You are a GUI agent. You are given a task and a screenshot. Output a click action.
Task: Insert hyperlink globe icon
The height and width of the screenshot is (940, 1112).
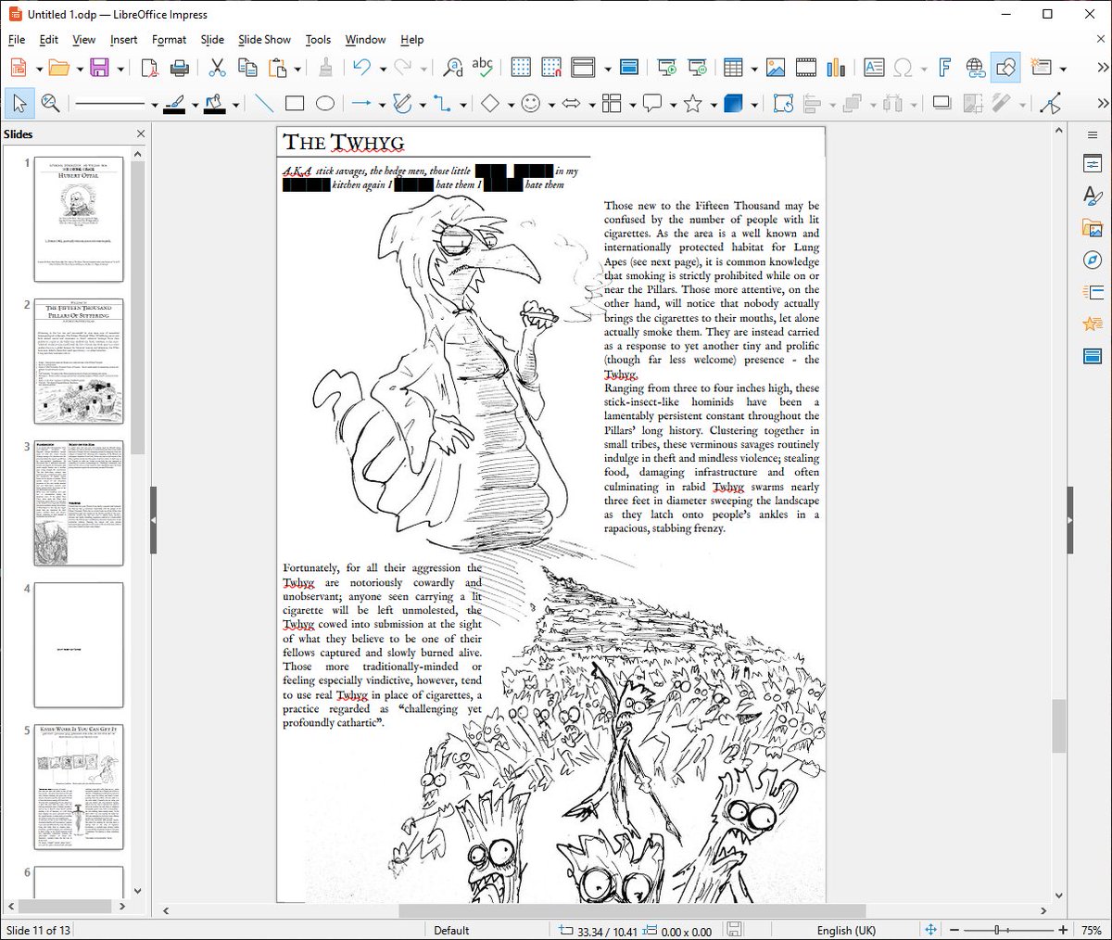975,68
